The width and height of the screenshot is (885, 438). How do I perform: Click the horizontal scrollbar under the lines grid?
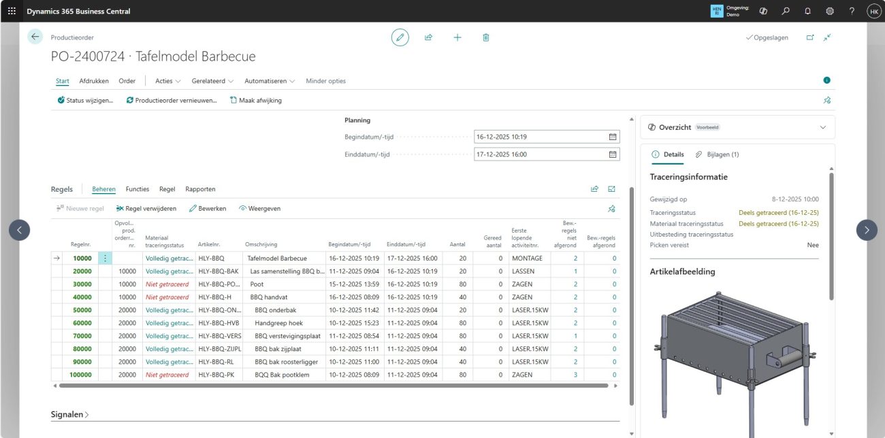click(x=334, y=386)
